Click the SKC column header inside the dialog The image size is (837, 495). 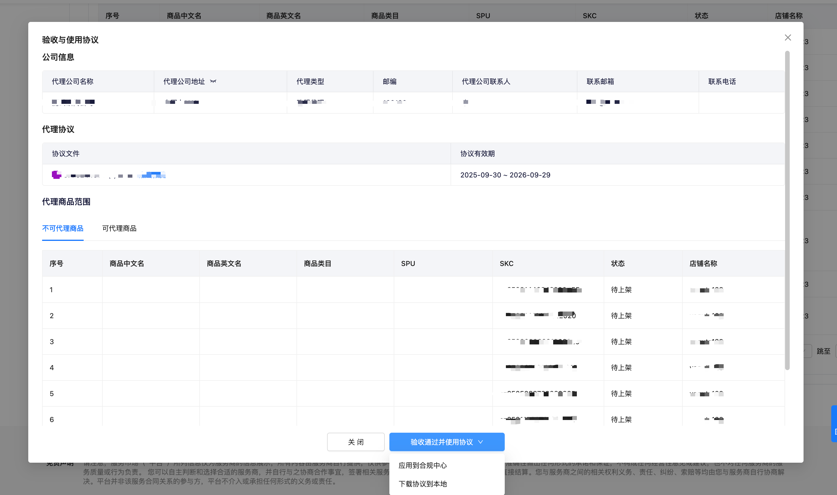[x=506, y=264]
